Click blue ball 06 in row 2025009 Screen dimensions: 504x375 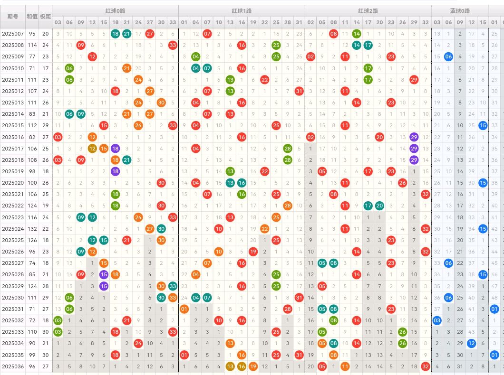[x=448, y=56]
